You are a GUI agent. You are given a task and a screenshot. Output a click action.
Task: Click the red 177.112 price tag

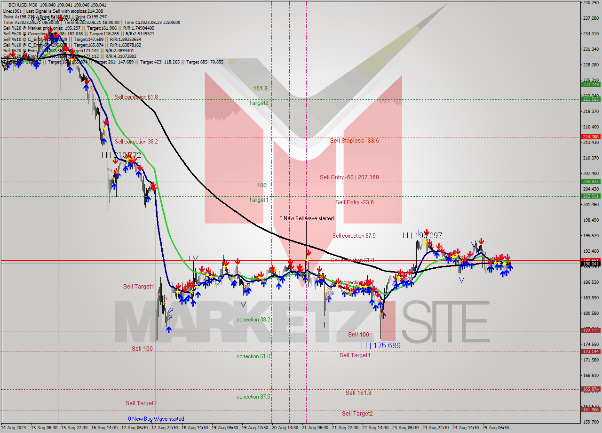click(x=591, y=331)
